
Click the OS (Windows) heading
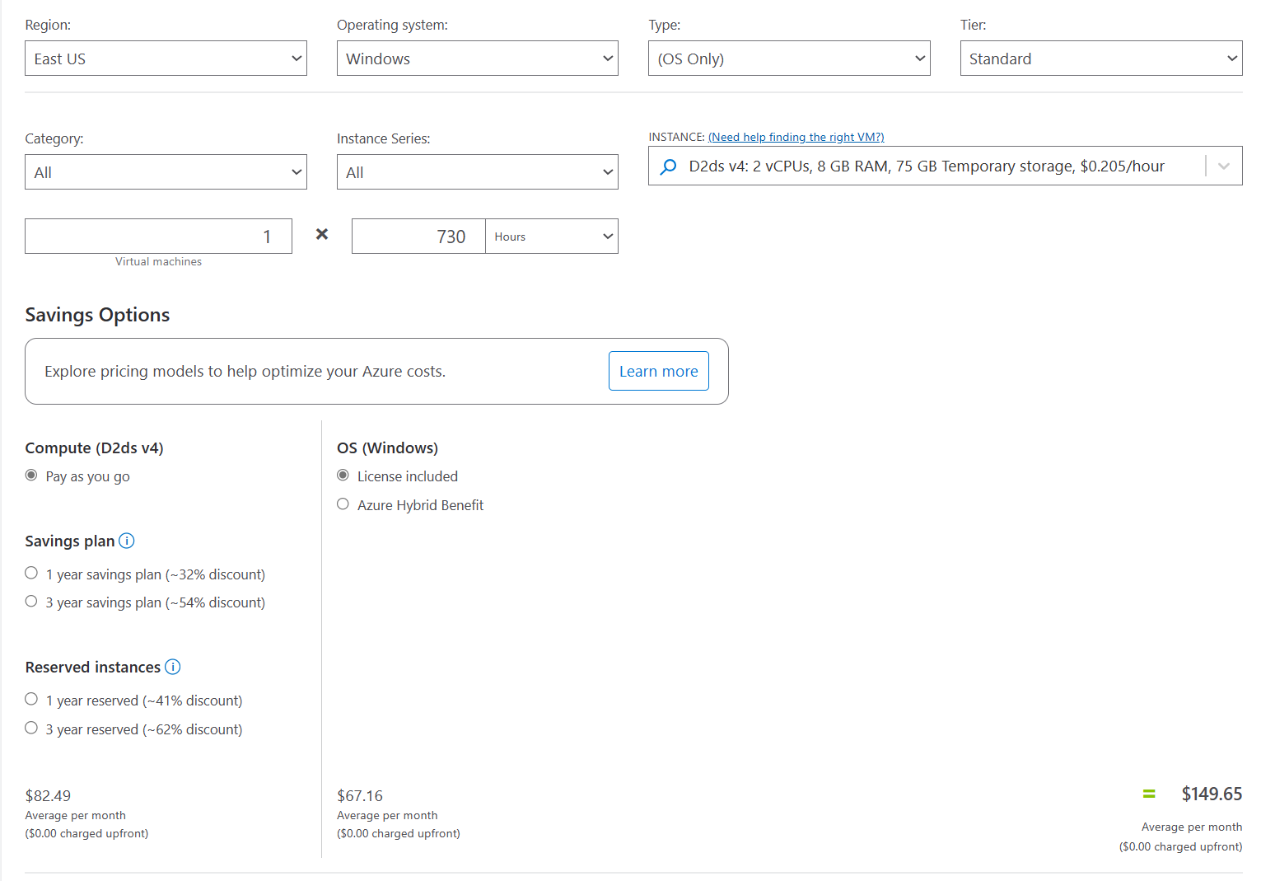point(387,448)
